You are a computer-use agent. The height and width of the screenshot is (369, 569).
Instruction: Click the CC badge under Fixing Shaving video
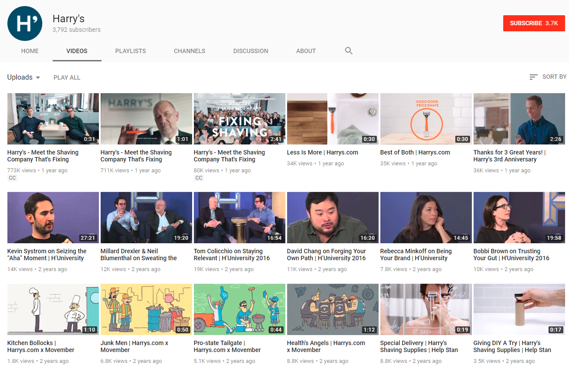coord(199,178)
